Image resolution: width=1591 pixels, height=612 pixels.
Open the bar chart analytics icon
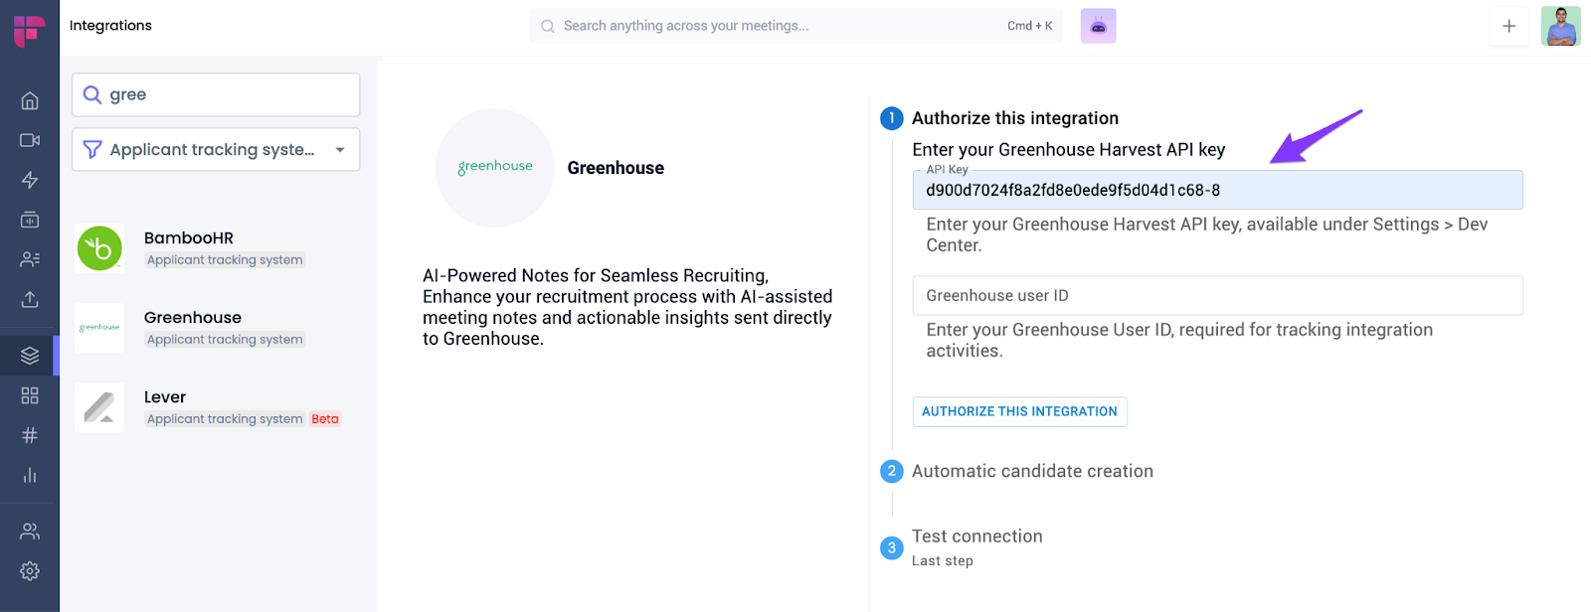coord(30,475)
